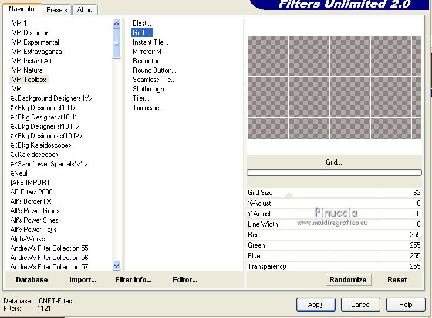Screen dimensions: 432x318
Task: Click the grid preview thumbnail
Action: [x=334, y=87]
